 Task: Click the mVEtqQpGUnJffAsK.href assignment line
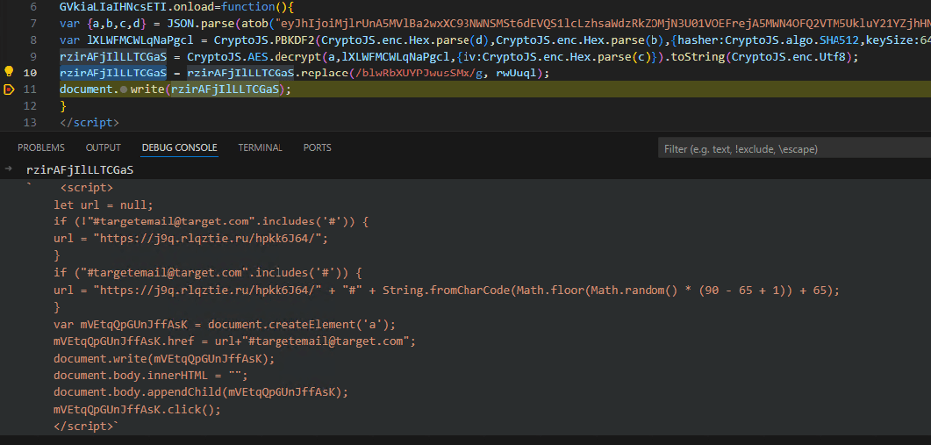(235, 342)
